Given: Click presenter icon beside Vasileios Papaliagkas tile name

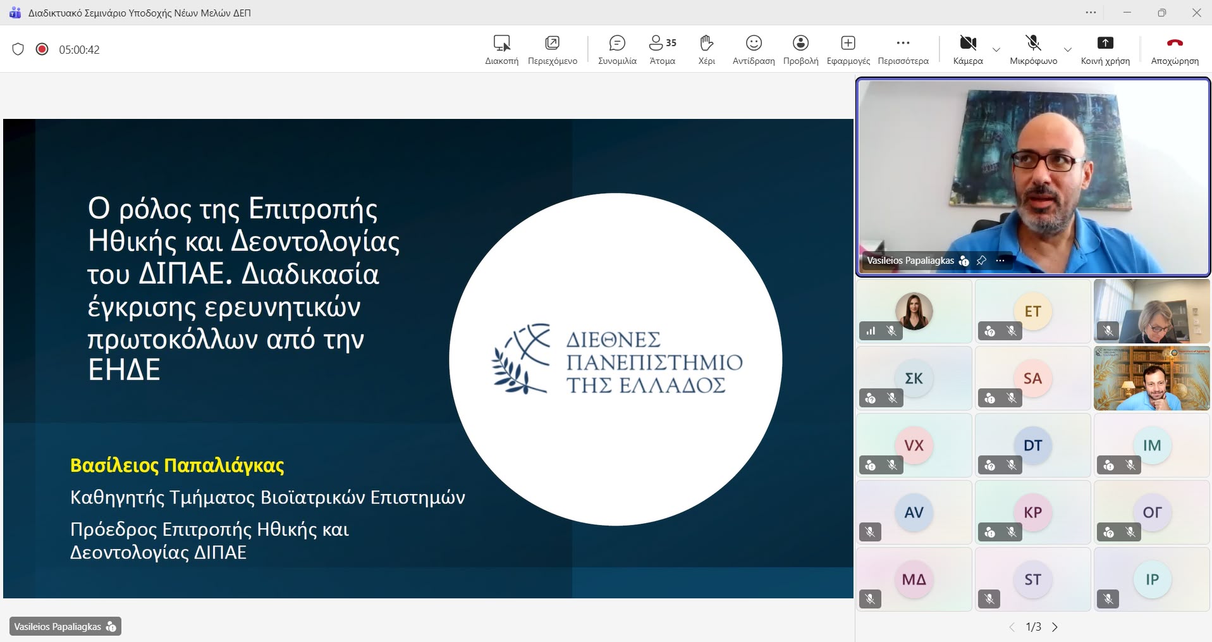Looking at the screenshot, I should tap(964, 261).
